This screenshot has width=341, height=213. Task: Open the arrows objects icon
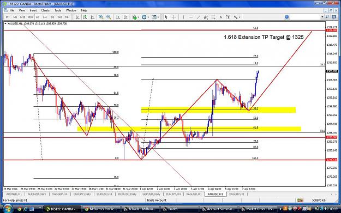[x=236, y=17]
